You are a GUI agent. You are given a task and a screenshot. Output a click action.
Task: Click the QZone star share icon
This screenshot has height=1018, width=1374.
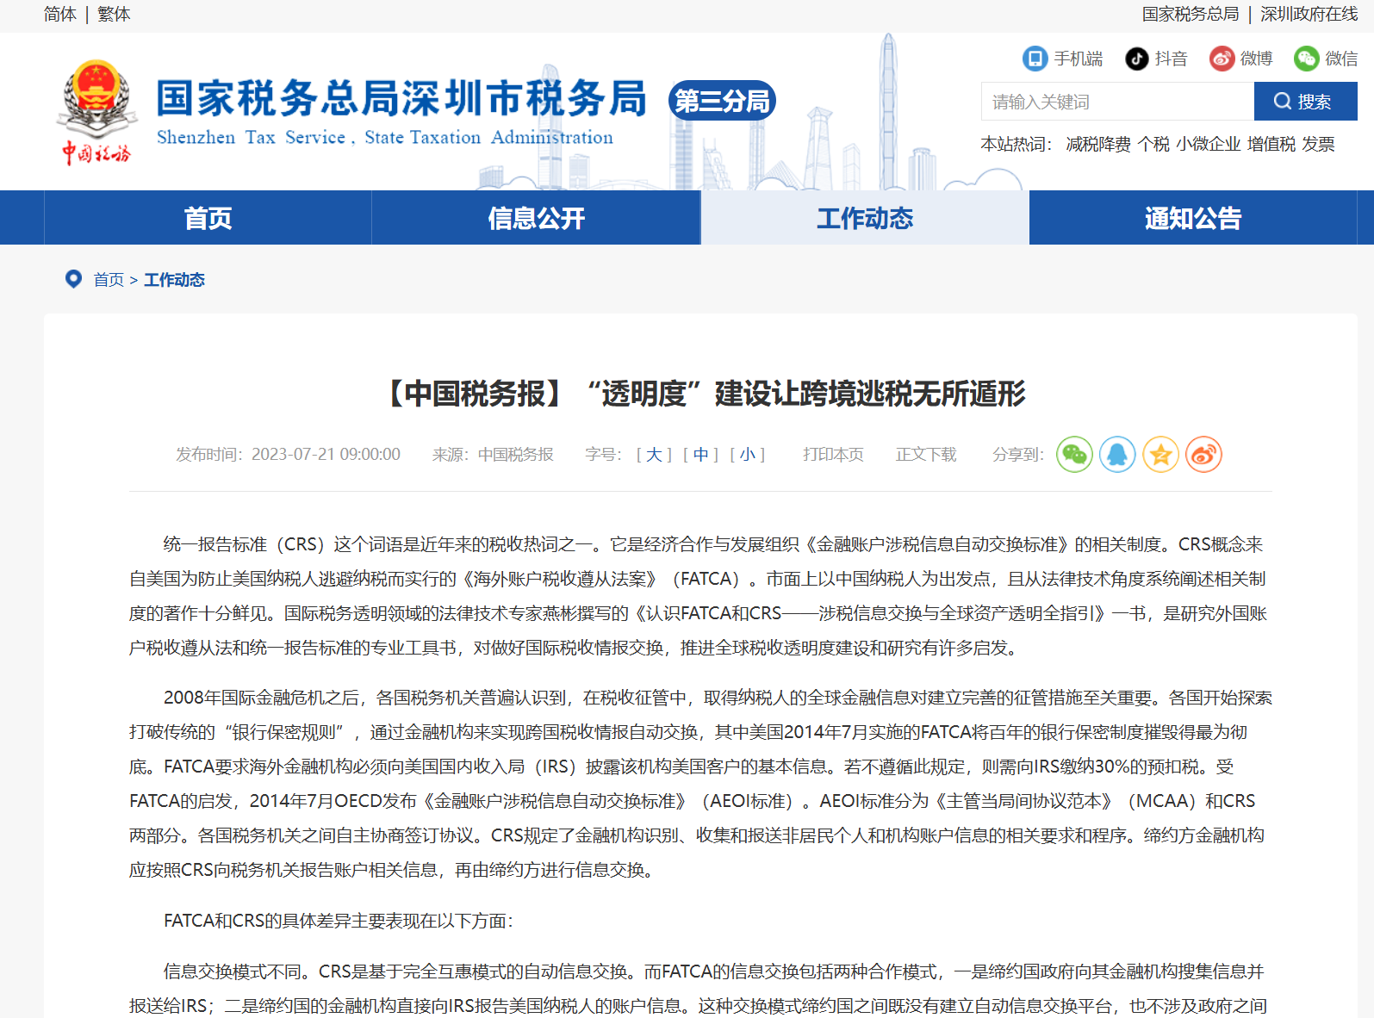click(1160, 455)
